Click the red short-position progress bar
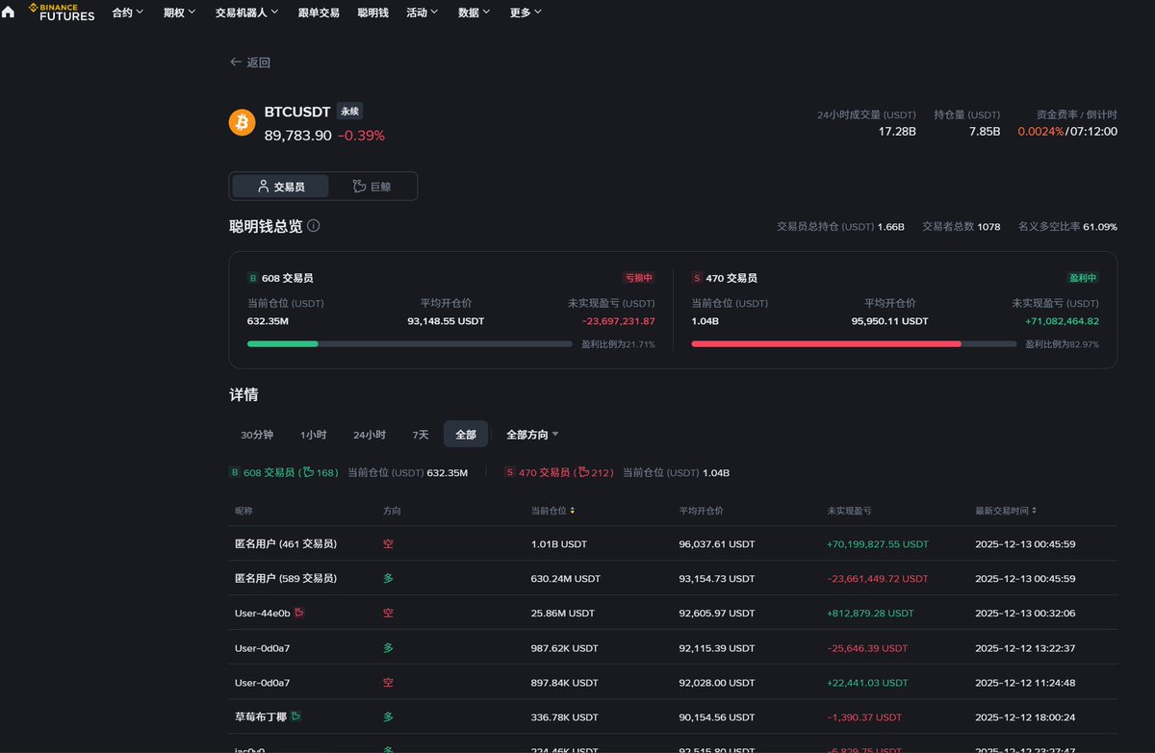 coord(826,343)
